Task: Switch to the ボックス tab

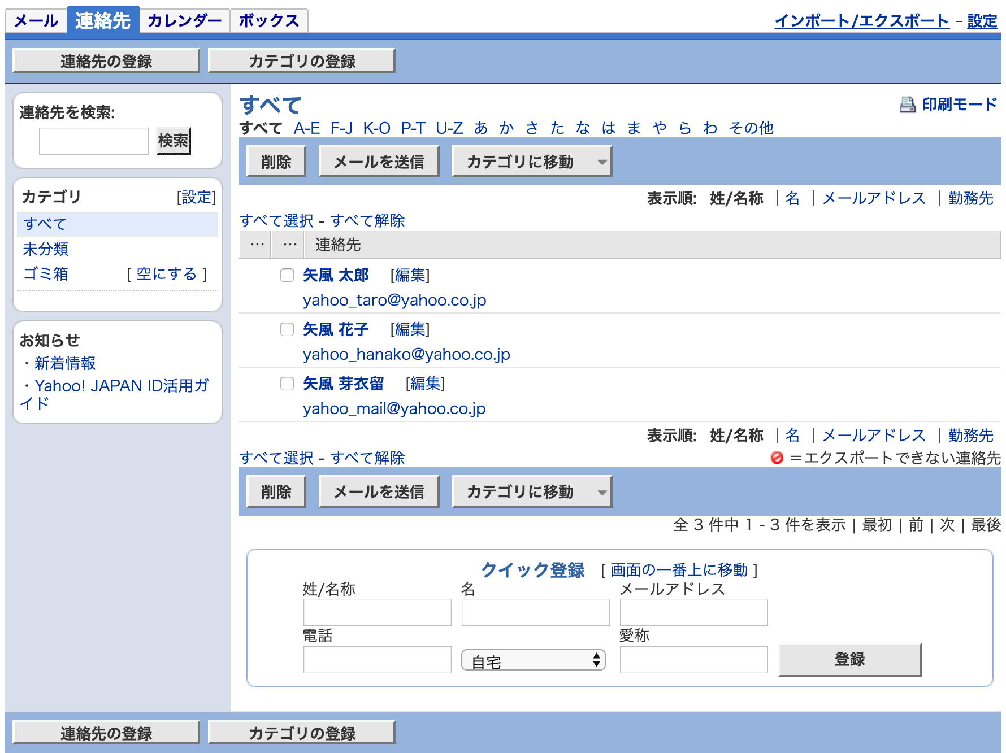Action: point(268,21)
